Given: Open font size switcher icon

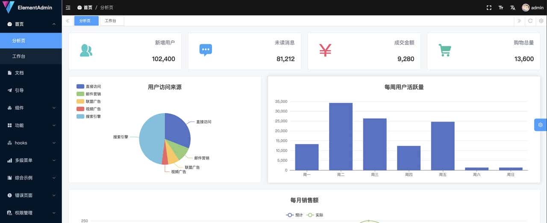Looking at the screenshot, I should coord(501,8).
